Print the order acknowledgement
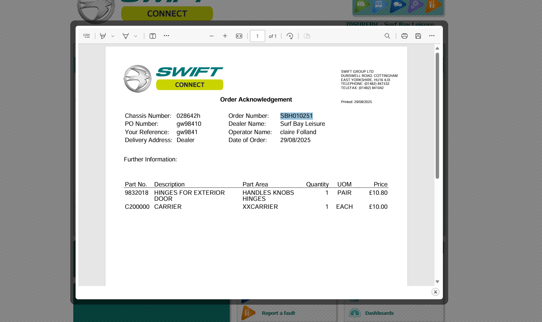Image resolution: width=542 pixels, height=322 pixels. coord(405,36)
